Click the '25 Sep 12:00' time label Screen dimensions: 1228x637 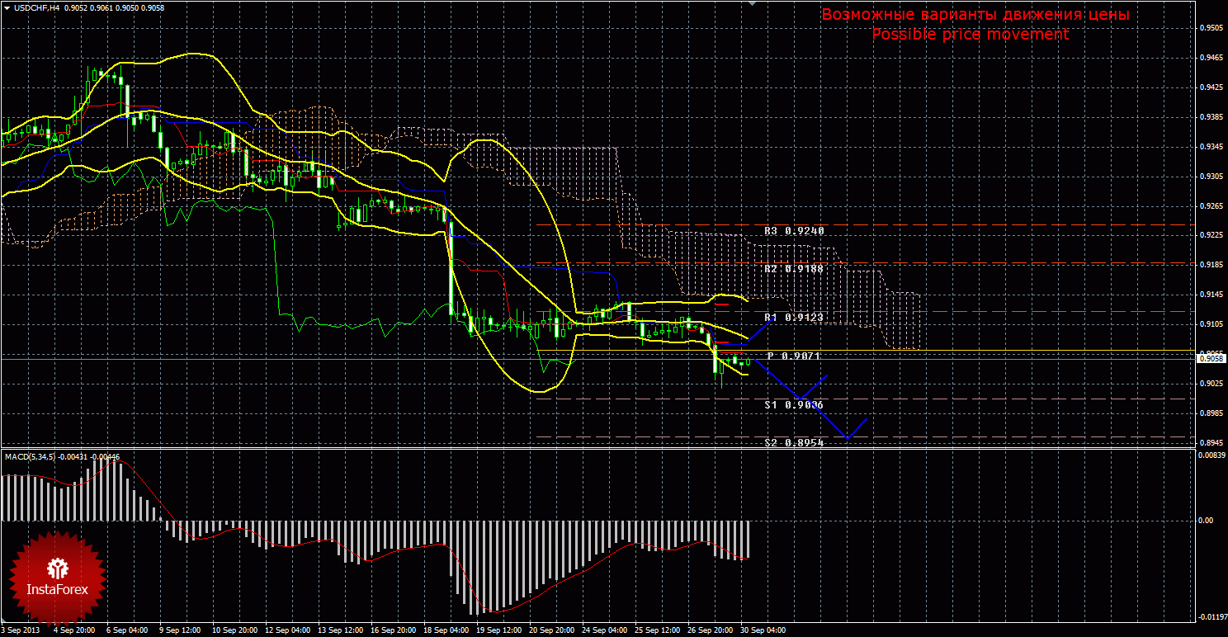click(658, 630)
